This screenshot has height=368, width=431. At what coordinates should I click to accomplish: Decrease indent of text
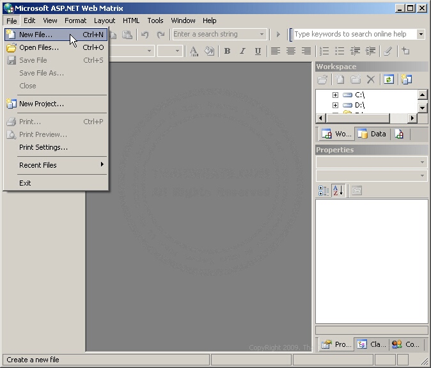(355, 51)
